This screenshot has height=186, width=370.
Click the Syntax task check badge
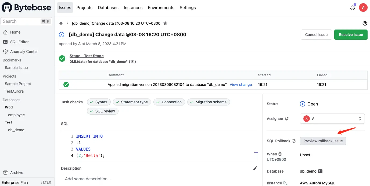click(99, 102)
